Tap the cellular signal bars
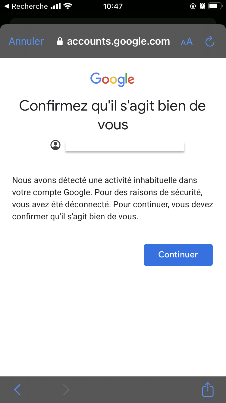 tap(55, 6)
